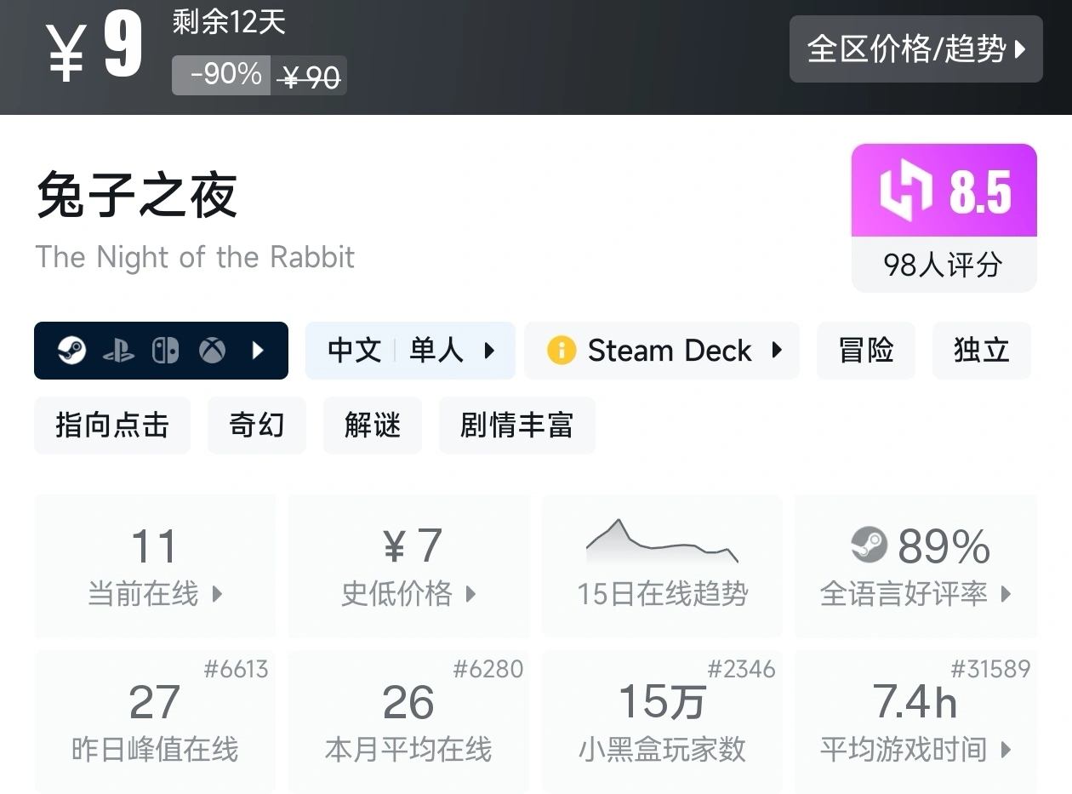Click the Steam platform icon
The width and height of the screenshot is (1072, 794).
point(72,351)
